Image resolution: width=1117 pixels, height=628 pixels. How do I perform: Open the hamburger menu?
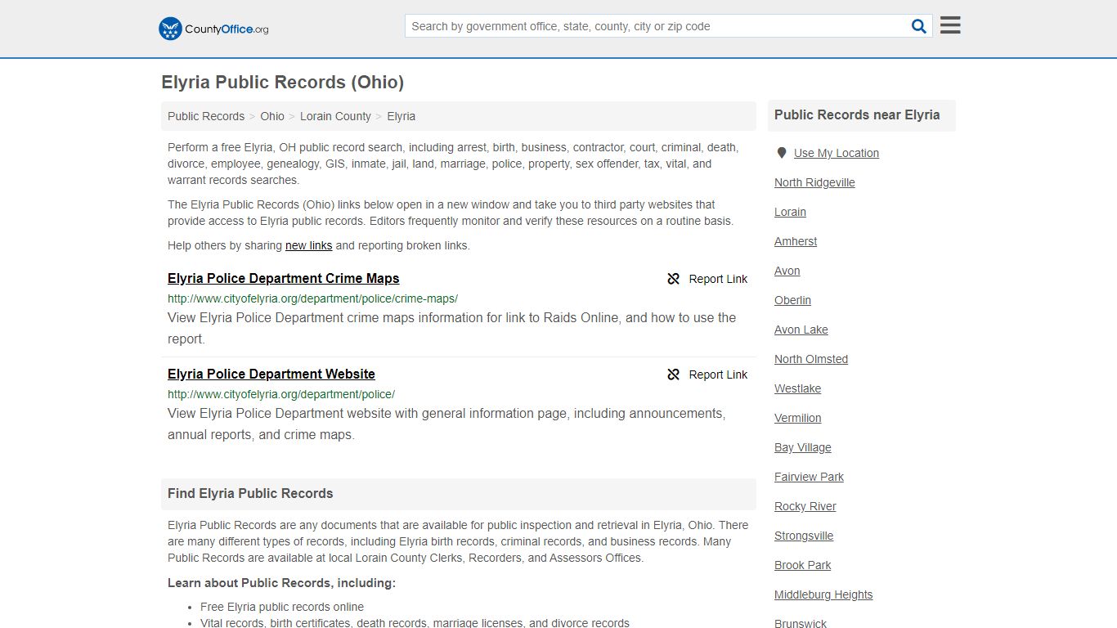tap(950, 25)
